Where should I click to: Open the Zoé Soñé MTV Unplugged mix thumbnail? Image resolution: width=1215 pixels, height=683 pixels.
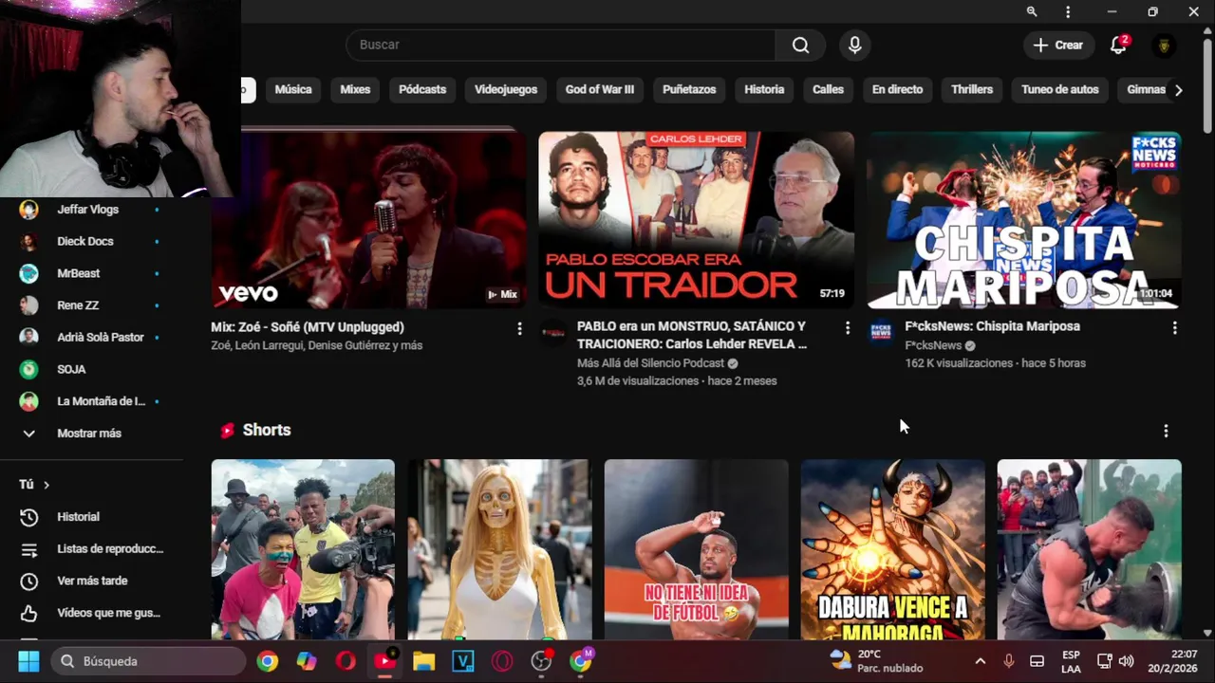coord(368,220)
